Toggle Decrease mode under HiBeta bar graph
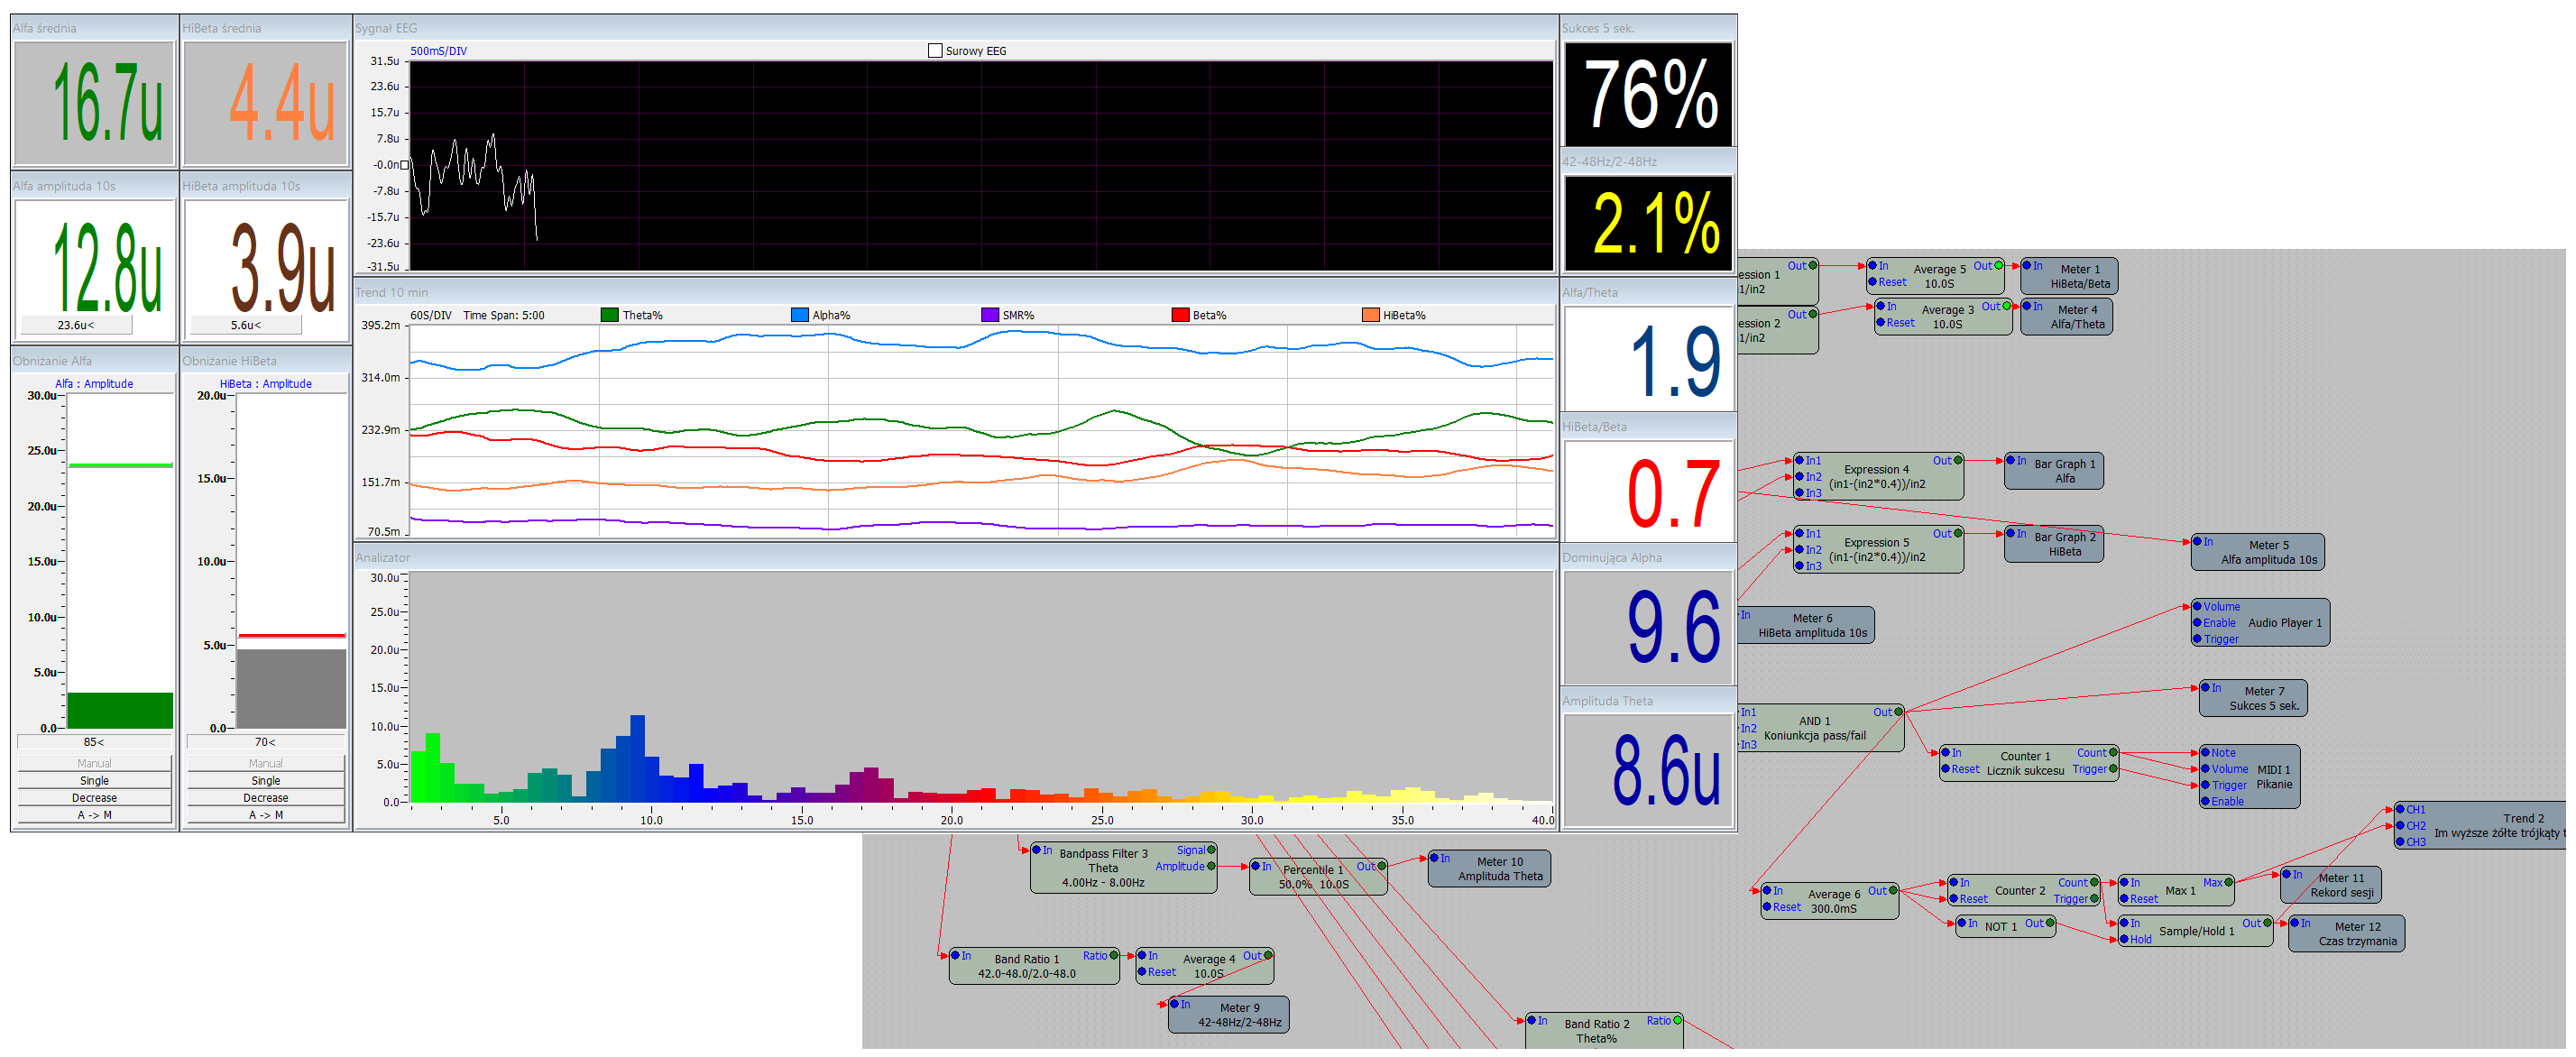Image resolution: width=2576 pixels, height=1057 pixels. (265, 798)
